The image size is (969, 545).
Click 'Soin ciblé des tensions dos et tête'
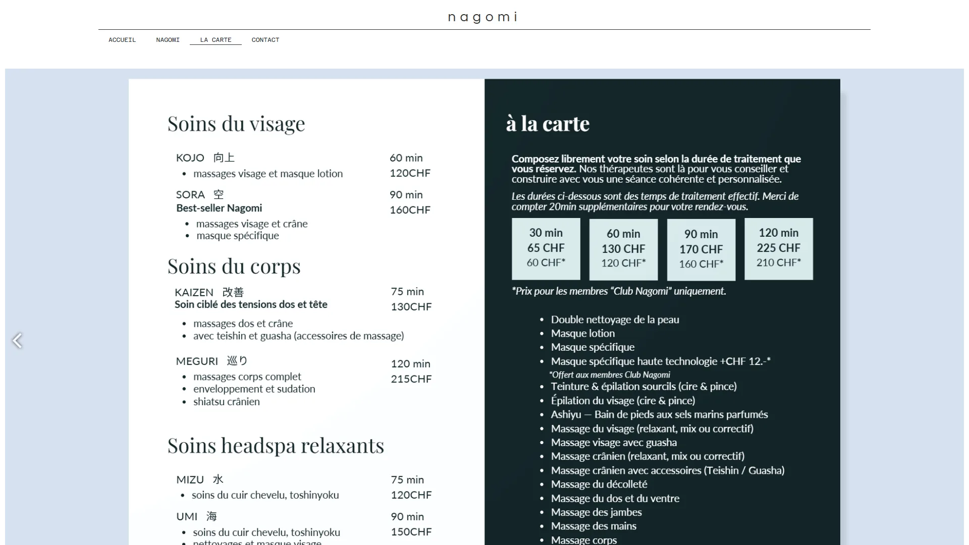(251, 304)
